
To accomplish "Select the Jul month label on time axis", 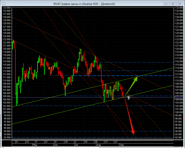I will coord(76,145).
